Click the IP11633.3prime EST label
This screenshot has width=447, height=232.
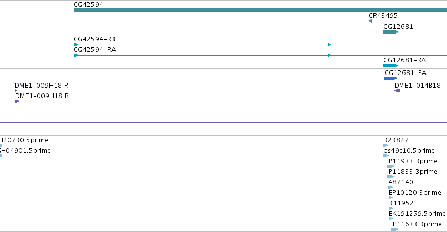tap(417, 224)
